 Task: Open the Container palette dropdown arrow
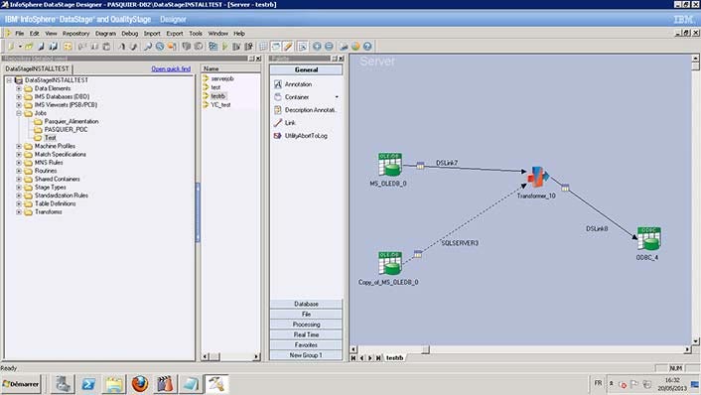coord(337,97)
